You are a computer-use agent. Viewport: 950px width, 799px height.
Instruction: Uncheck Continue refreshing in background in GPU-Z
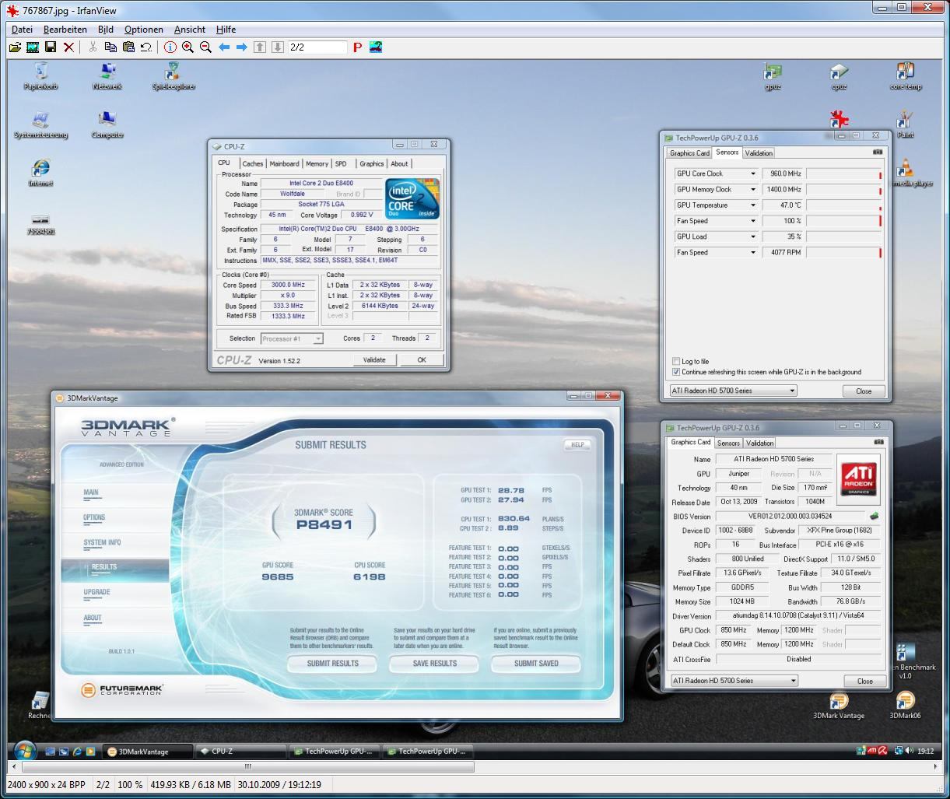(x=675, y=372)
